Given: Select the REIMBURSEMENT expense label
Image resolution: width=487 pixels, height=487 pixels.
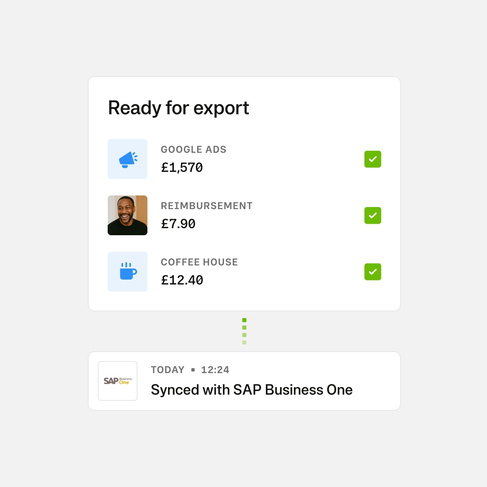Looking at the screenshot, I should (x=207, y=206).
